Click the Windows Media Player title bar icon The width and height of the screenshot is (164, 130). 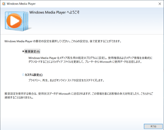point(4,4)
